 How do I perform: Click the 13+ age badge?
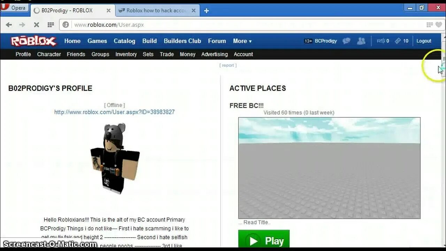pyautogui.click(x=308, y=41)
